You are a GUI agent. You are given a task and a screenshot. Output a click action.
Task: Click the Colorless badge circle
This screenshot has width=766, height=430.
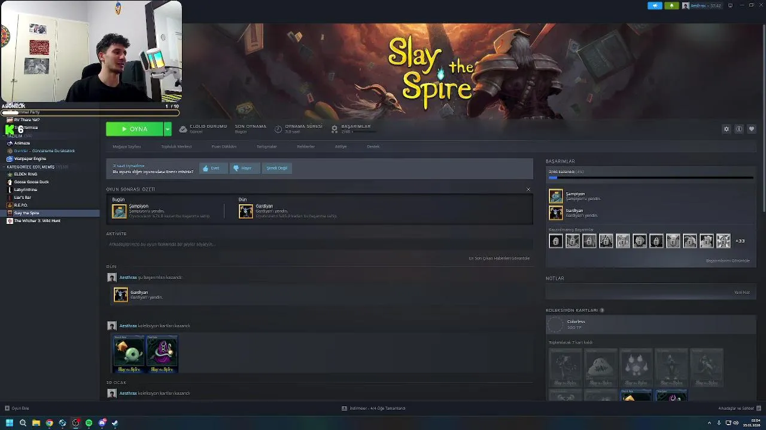coord(556,324)
